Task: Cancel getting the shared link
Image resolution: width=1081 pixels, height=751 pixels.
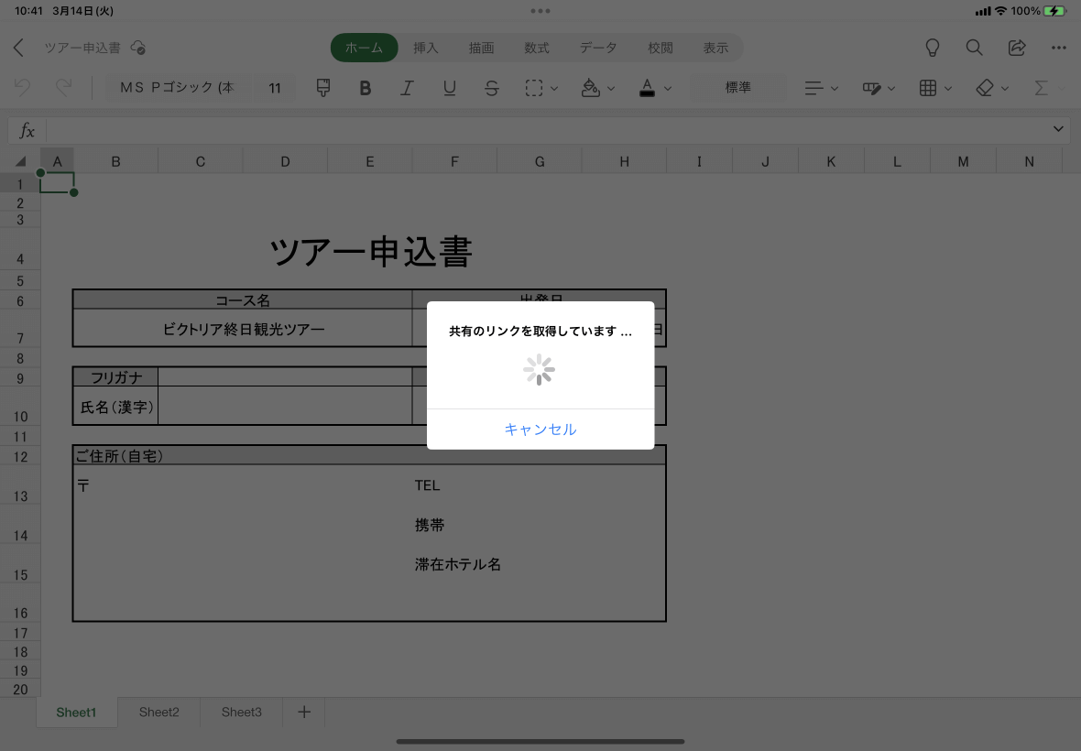Action: pyautogui.click(x=540, y=430)
